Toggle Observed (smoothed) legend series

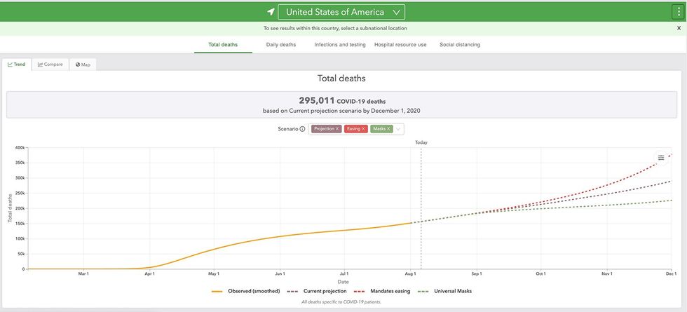[x=246, y=291]
